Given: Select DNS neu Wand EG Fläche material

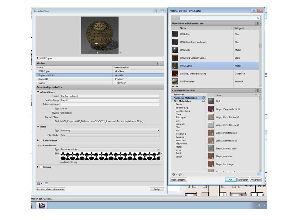Looking at the screenshot, I should [x=215, y=74].
